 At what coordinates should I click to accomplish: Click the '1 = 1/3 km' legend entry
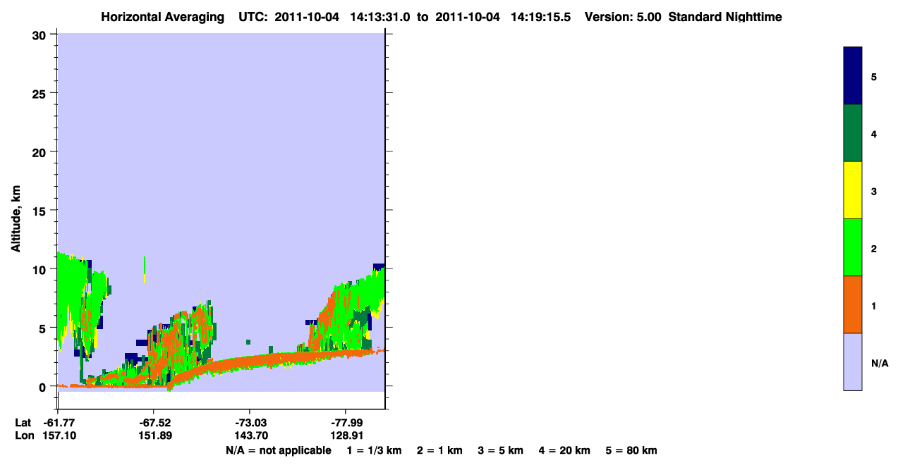point(375,451)
